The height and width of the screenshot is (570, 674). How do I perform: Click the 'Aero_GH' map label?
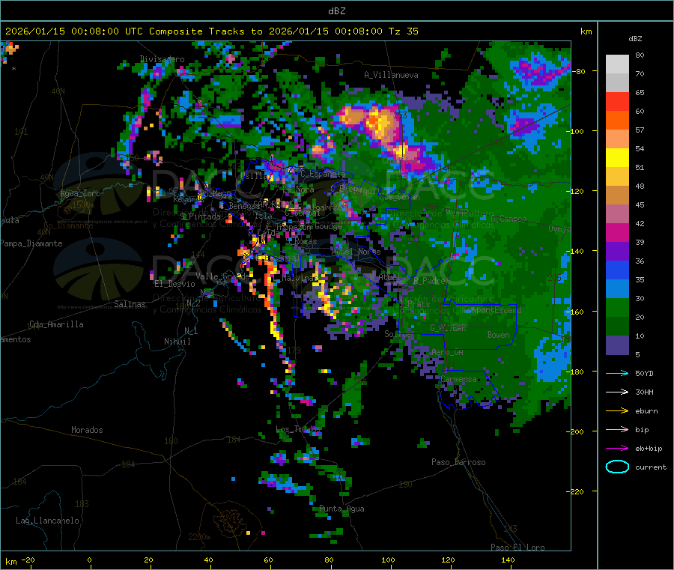coord(448,352)
